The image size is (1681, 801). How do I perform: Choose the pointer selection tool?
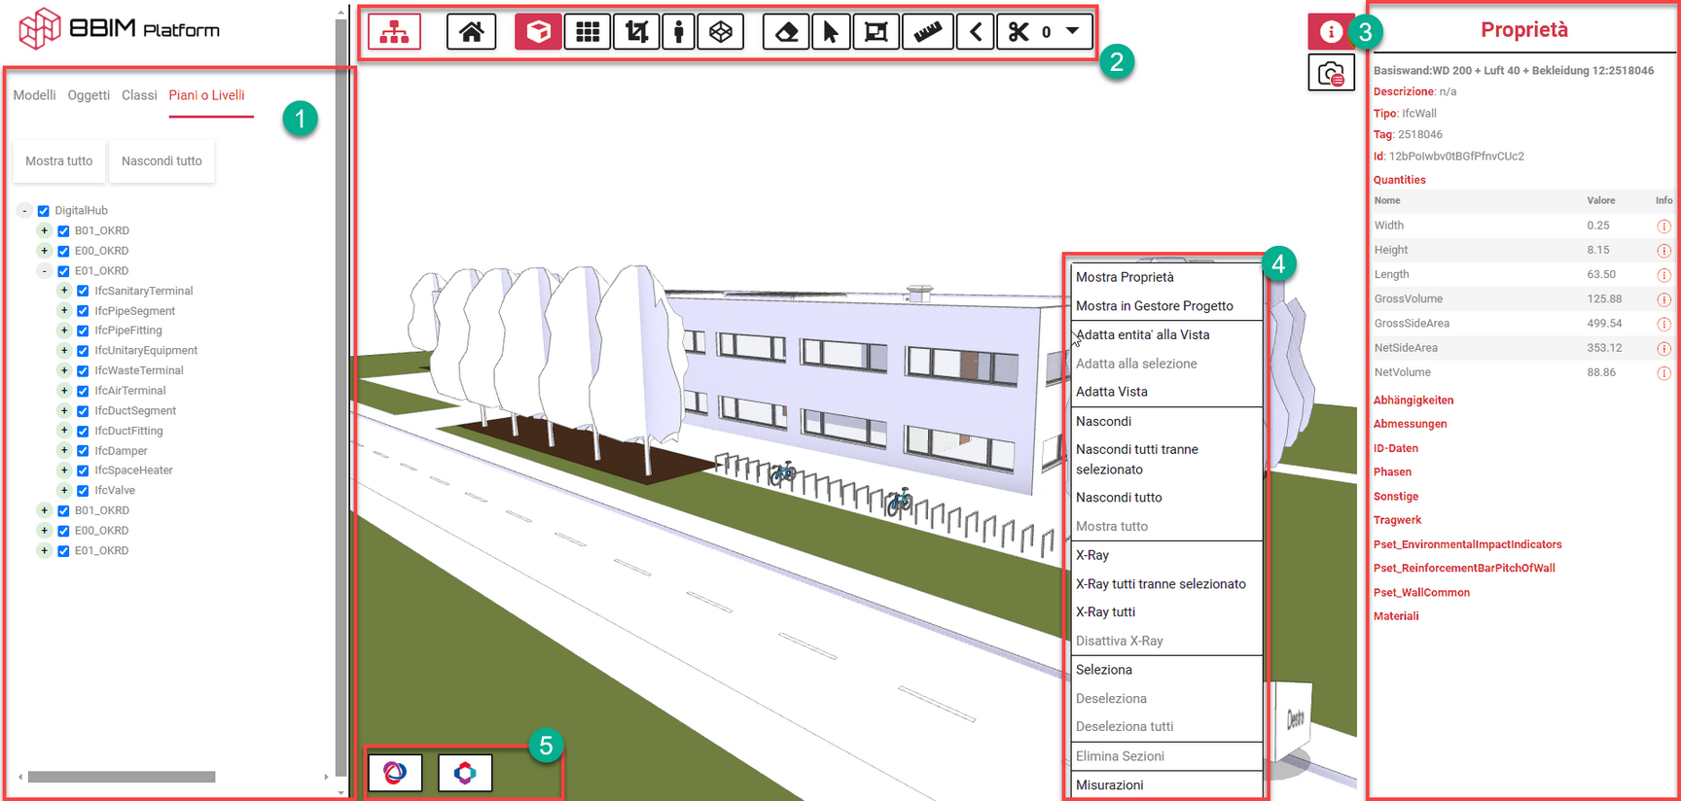point(831,32)
